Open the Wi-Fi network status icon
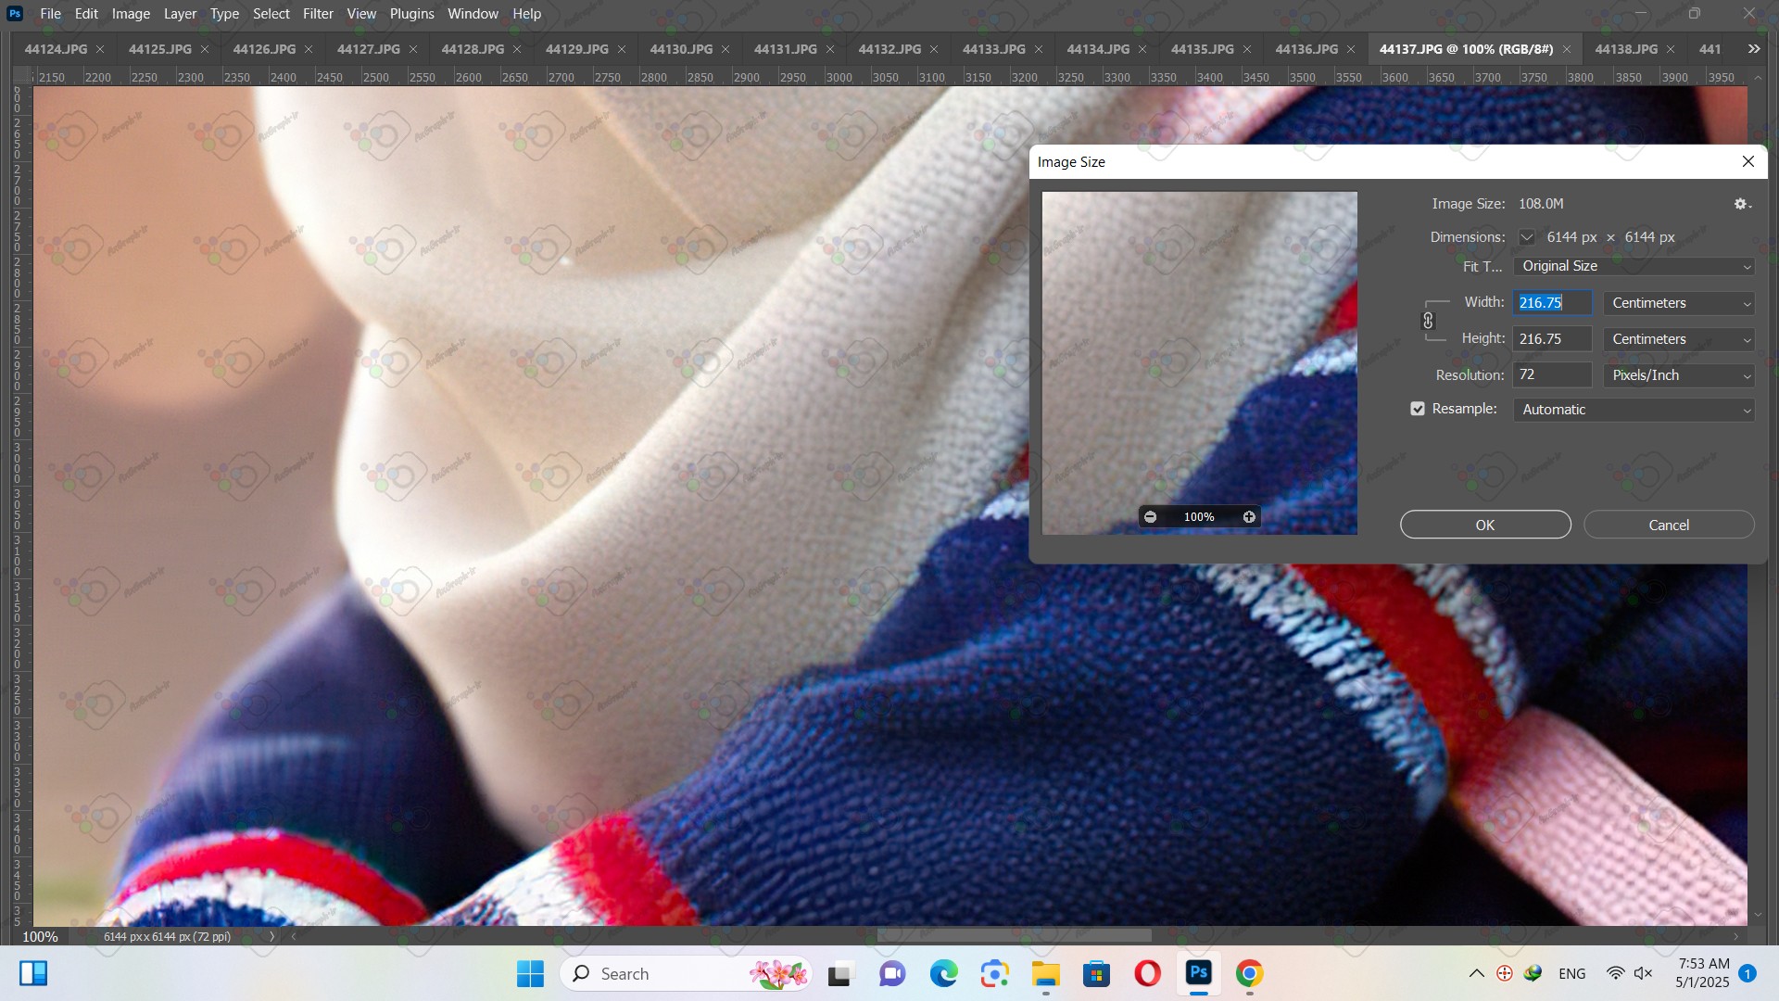The height and width of the screenshot is (1001, 1779). click(1615, 973)
